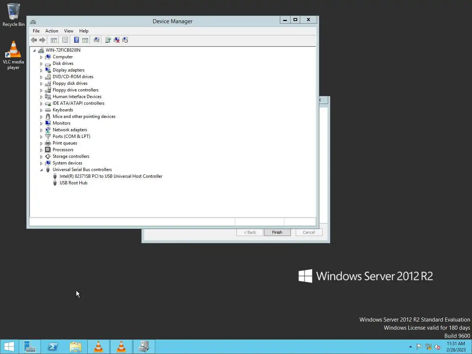Expand the Display adapters category
The image size is (472, 354).
pyautogui.click(x=41, y=70)
